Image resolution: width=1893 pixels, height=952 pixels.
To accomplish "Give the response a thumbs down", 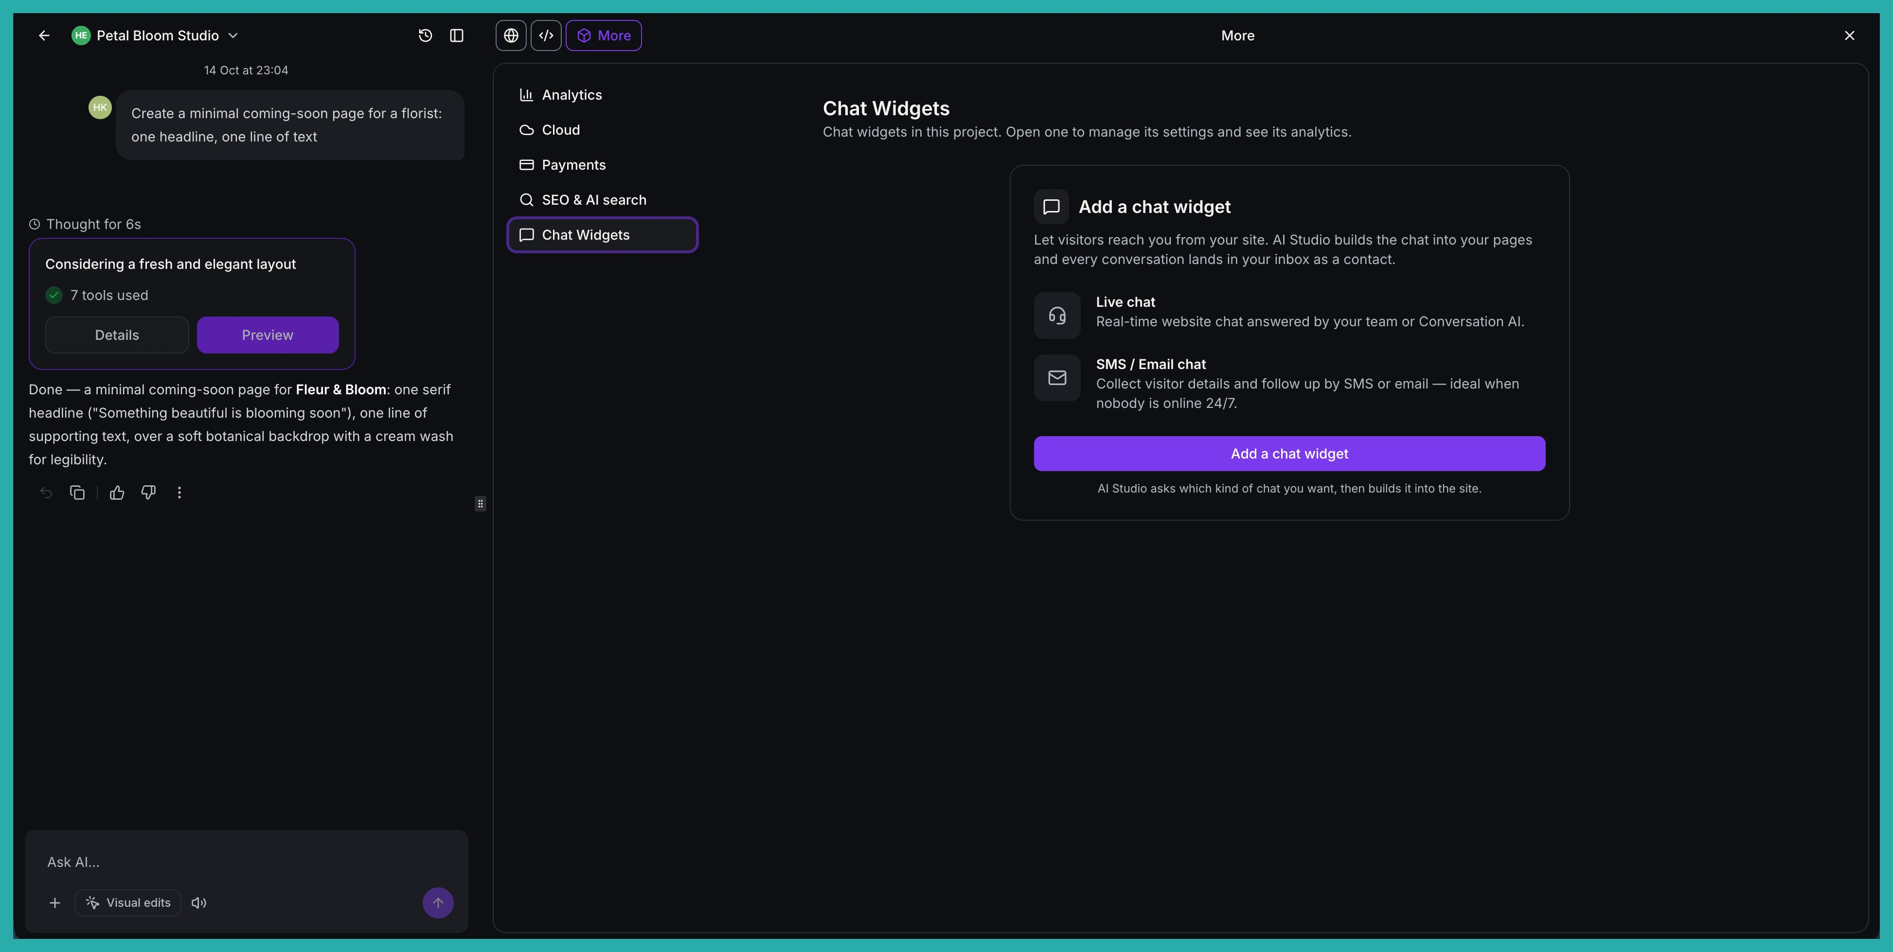I will (x=148, y=493).
